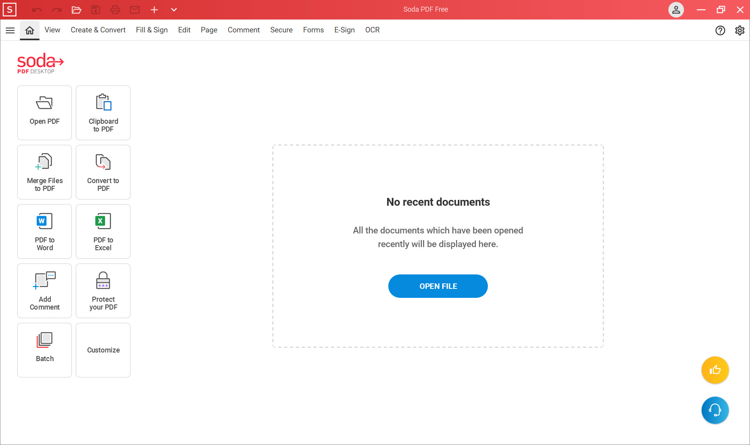This screenshot has width=750, height=445.
Task: Open the hamburger main menu
Action: (x=10, y=30)
